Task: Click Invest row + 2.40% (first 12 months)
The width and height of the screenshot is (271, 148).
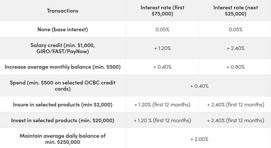Action: [235, 120]
